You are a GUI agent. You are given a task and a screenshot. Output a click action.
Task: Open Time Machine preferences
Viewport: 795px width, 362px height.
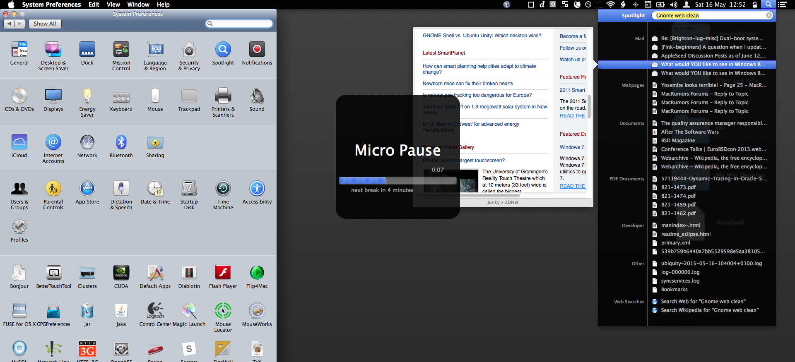[x=223, y=195]
